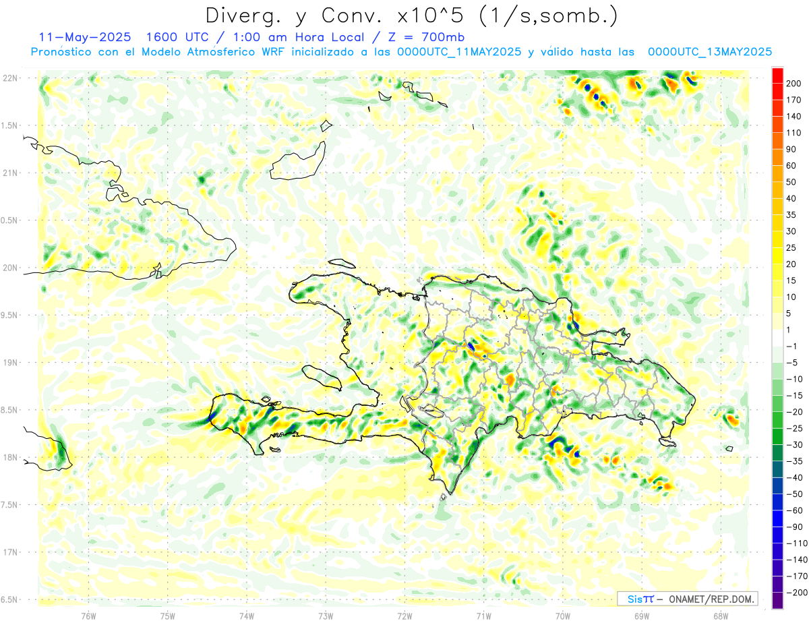809x625 pixels.
Task: Click the white swatch between 1 and -1
Action: [777, 338]
